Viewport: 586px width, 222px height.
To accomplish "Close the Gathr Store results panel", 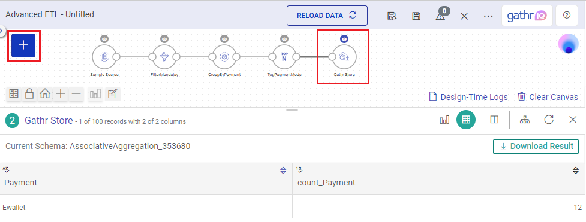I will point(573,120).
